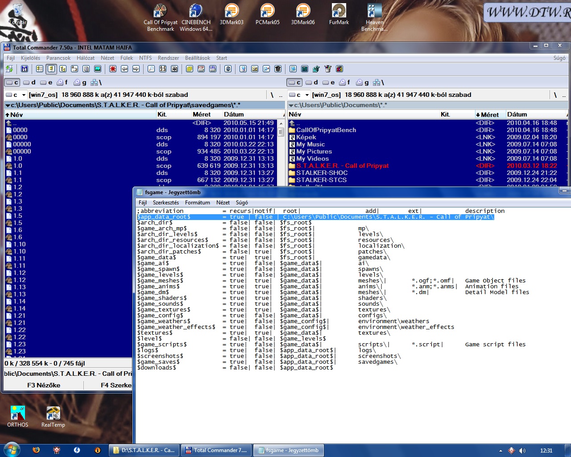Open 3DMark06 desktop shortcut

[303, 14]
